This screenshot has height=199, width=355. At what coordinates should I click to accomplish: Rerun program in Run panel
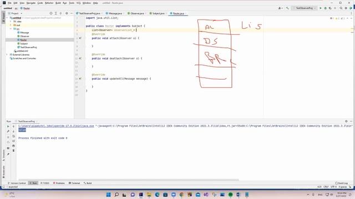pos(8,127)
